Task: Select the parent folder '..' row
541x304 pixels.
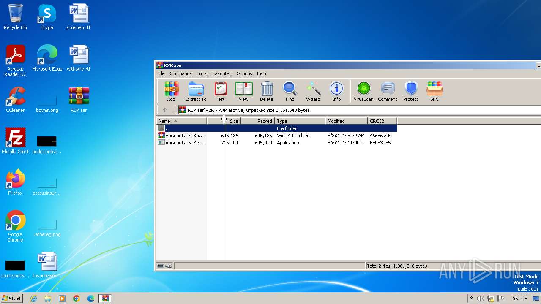Action: point(277,128)
